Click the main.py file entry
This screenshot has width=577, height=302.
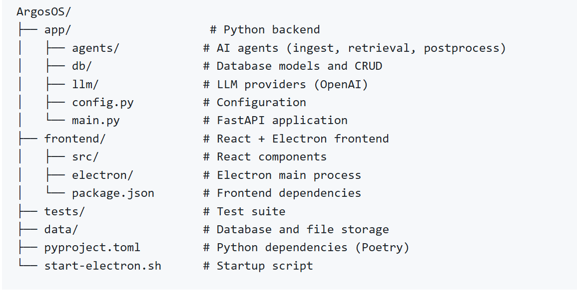(96, 121)
